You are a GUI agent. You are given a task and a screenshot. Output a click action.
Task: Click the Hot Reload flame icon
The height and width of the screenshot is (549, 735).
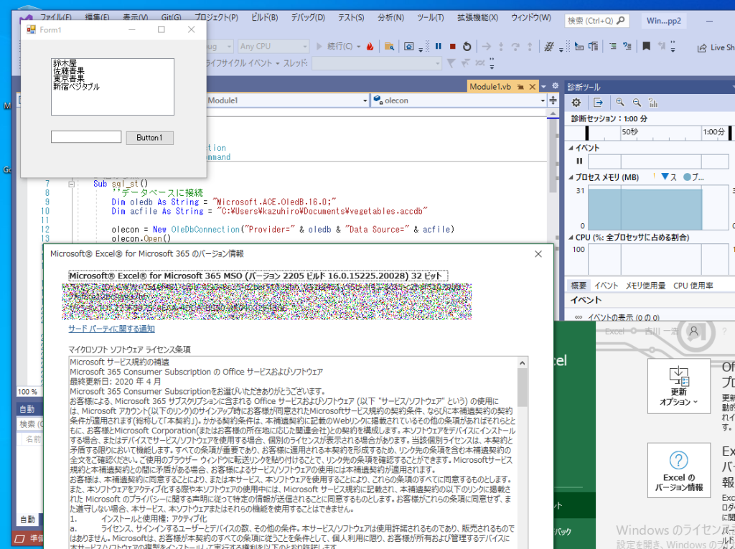(x=370, y=47)
